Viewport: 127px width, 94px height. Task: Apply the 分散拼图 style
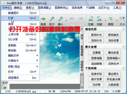pyautogui.click(x=113, y=85)
